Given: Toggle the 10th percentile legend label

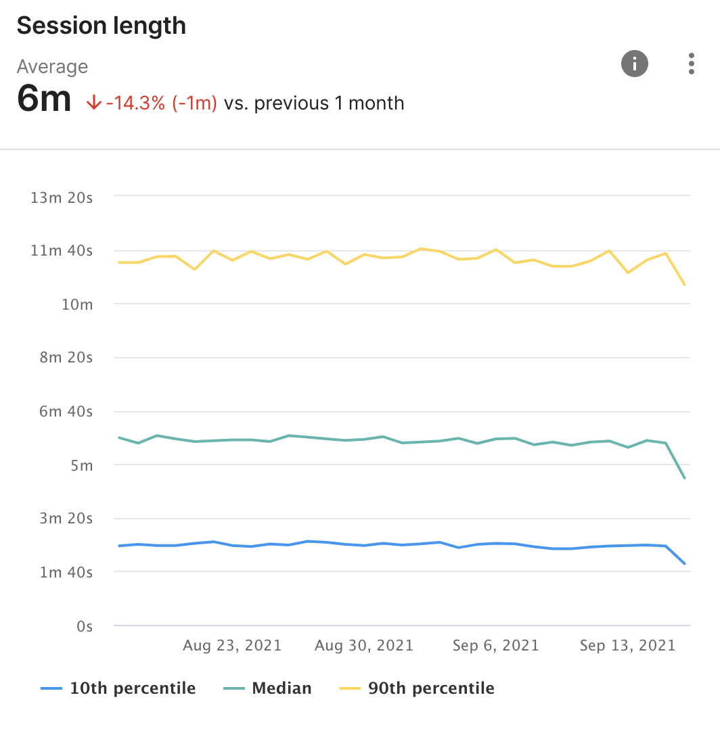Looking at the screenshot, I should coord(133,688).
